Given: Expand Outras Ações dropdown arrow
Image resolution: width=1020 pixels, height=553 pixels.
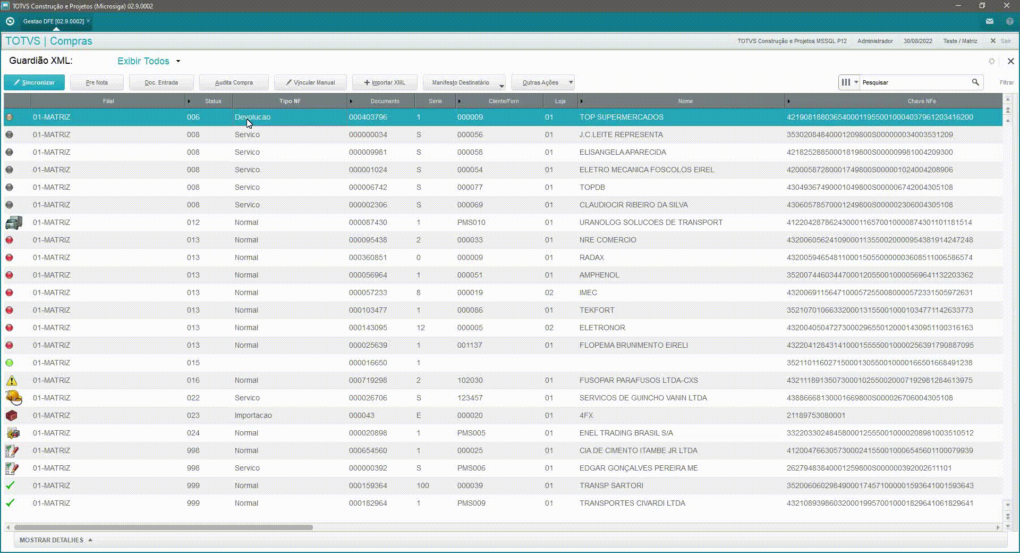Looking at the screenshot, I should [571, 82].
